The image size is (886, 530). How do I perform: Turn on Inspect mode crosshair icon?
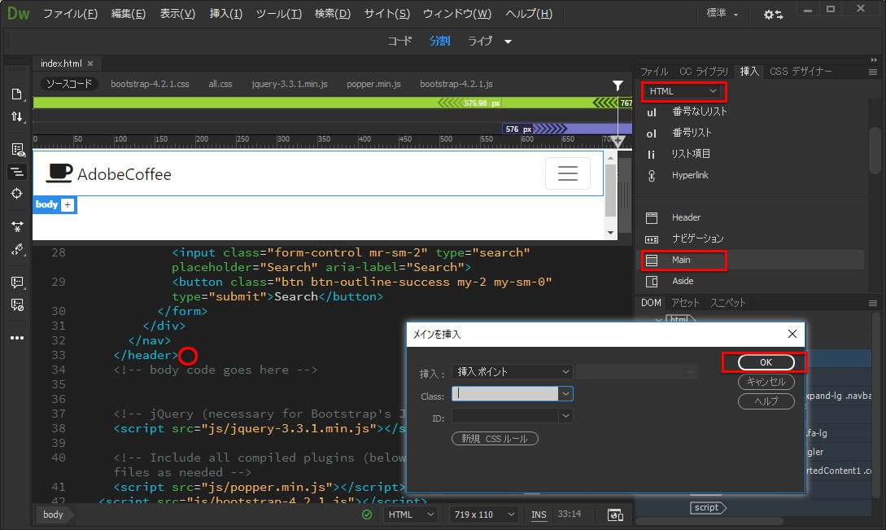(17, 193)
